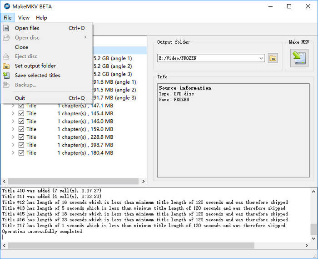Viewport: 318px width, 259px height.
Task: Expand the 159.0 MB title row
Action: [x=13, y=129]
